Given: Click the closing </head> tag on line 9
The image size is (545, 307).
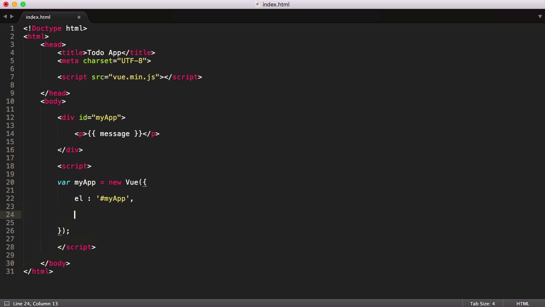Looking at the screenshot, I should tap(55, 93).
